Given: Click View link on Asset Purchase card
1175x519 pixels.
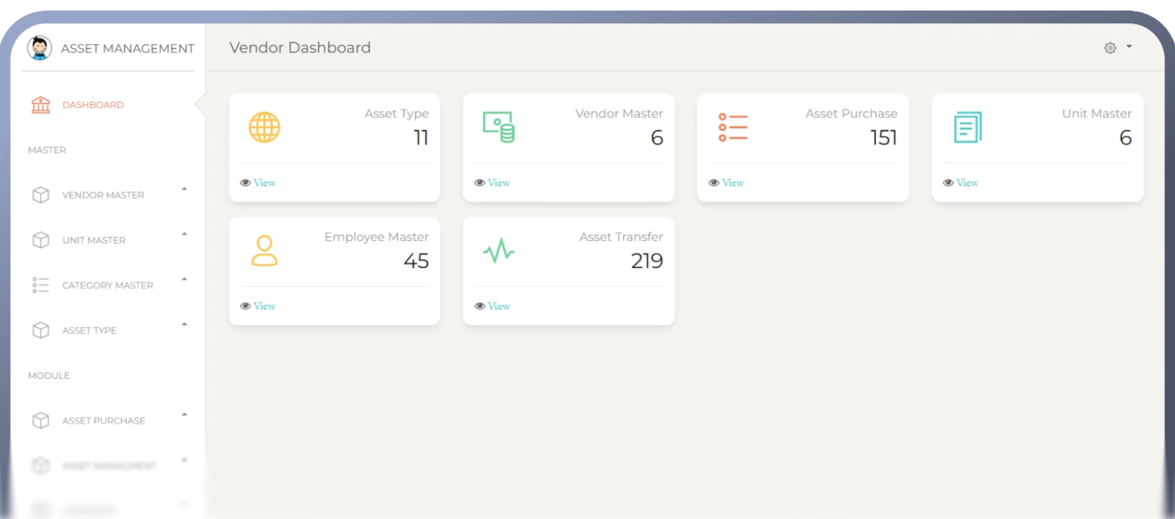Looking at the screenshot, I should coord(732,183).
